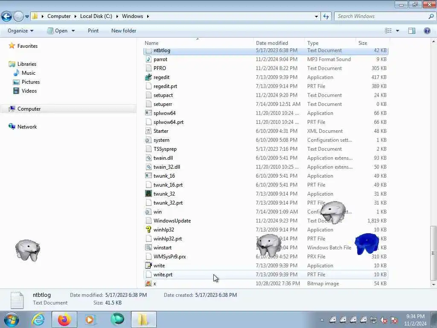Select the twunk_16 application icon

pyautogui.click(x=149, y=176)
